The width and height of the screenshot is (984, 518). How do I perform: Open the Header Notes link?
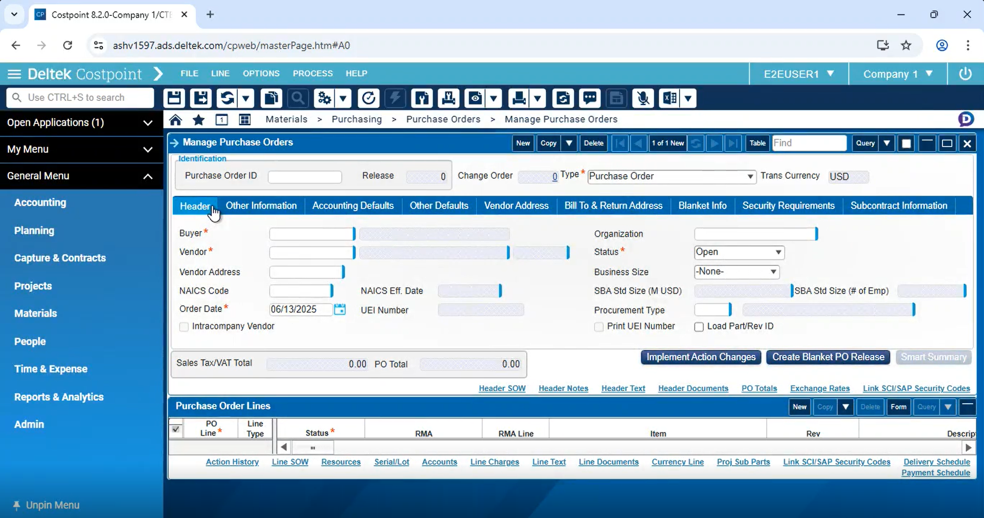coord(563,388)
